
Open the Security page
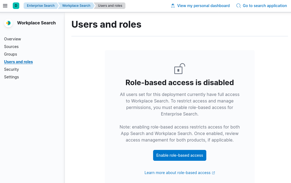tap(11, 69)
